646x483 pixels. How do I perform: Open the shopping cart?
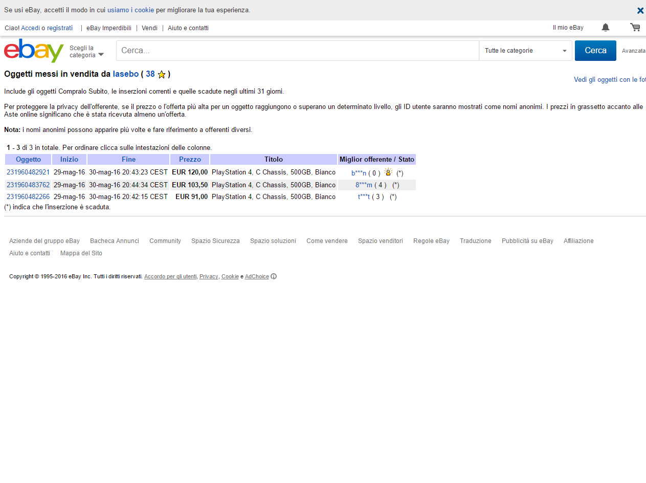point(635,28)
